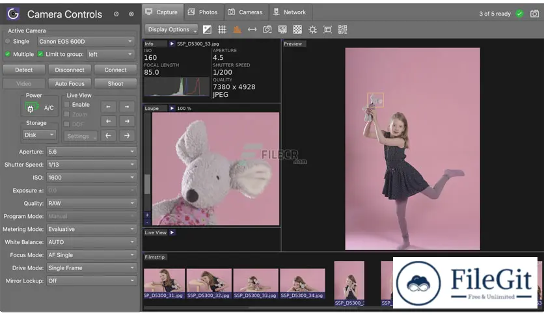Viewport: 544px width, 315px height.
Task: Open the Shutter Speed dropdown showing 1/13
Action: pyautogui.click(x=92, y=165)
